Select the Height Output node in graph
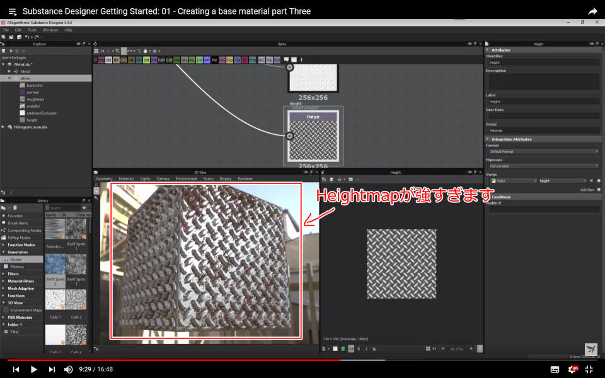 tap(313, 136)
